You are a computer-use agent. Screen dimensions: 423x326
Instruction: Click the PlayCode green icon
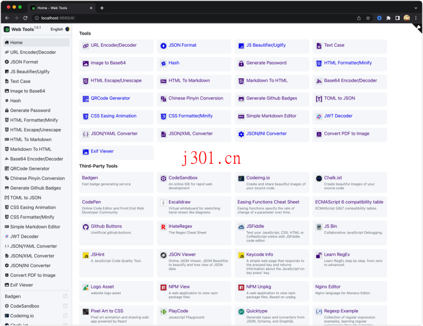pos(163,312)
